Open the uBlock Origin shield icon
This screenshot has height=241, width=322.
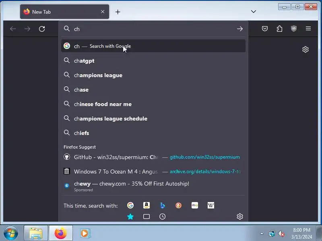[x=294, y=29]
